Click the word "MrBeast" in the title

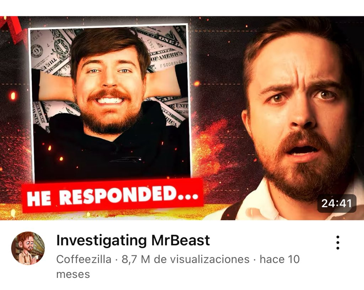[181, 240]
